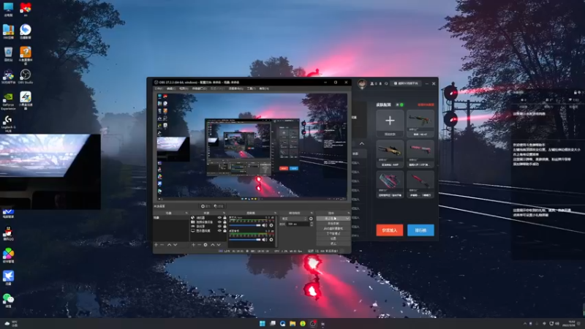Select the red knife skin card
The height and width of the screenshot is (329, 585).
[420, 184]
